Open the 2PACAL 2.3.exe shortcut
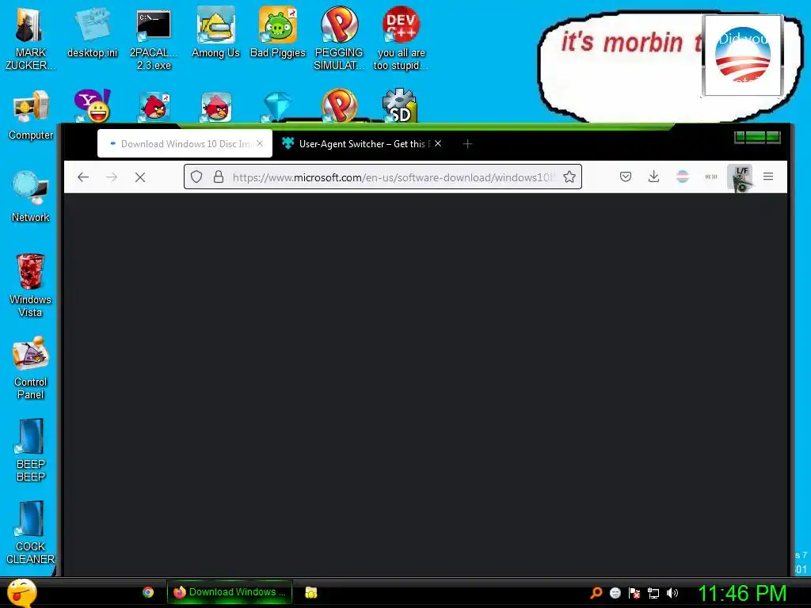The image size is (811, 608). tap(154, 40)
